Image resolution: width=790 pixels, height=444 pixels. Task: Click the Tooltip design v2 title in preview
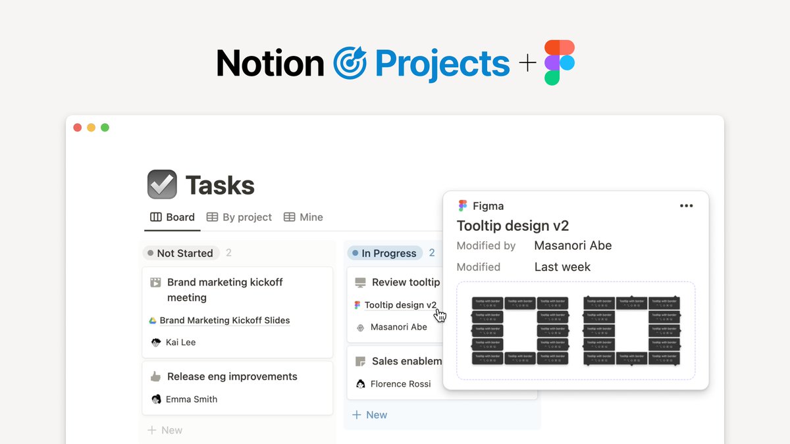click(x=513, y=226)
